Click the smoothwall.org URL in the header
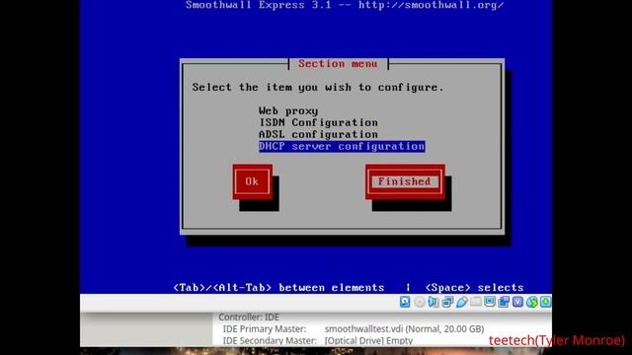632x355 pixels. click(x=431, y=5)
